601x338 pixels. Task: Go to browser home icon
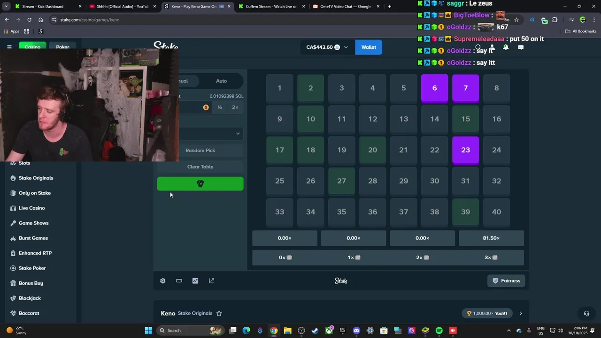(41, 20)
